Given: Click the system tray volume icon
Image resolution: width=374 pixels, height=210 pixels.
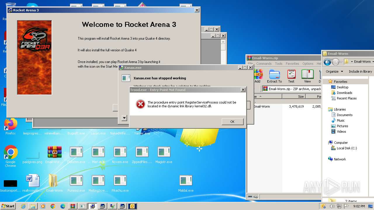Looking at the screenshot, I should [x=332, y=206].
